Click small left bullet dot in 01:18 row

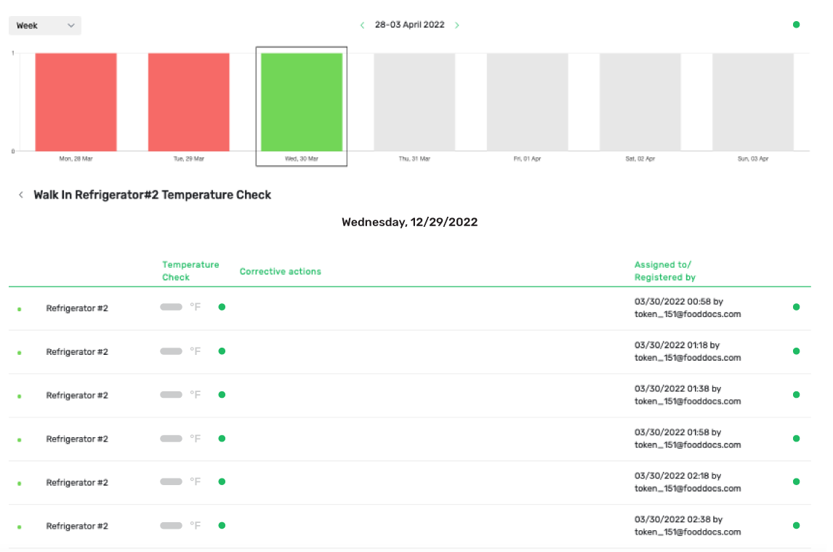click(x=20, y=353)
